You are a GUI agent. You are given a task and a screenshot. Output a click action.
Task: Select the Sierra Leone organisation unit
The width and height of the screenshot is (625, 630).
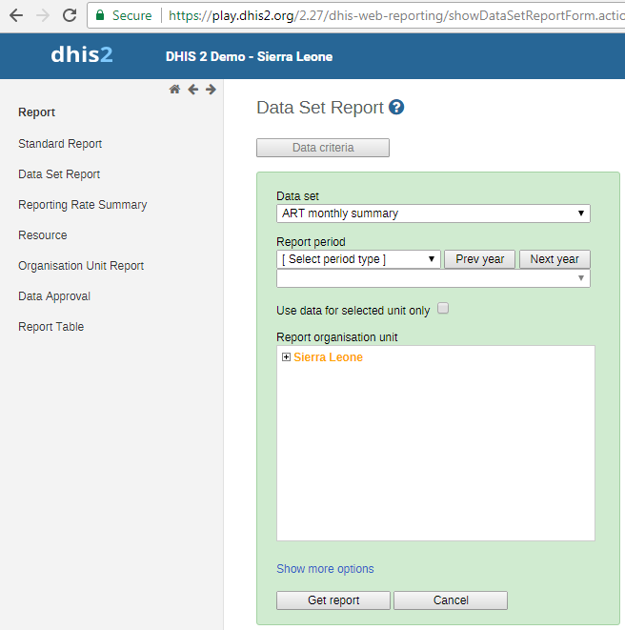pyautogui.click(x=328, y=357)
